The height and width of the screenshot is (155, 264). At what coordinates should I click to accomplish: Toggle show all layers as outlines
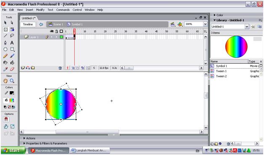point(61,31)
